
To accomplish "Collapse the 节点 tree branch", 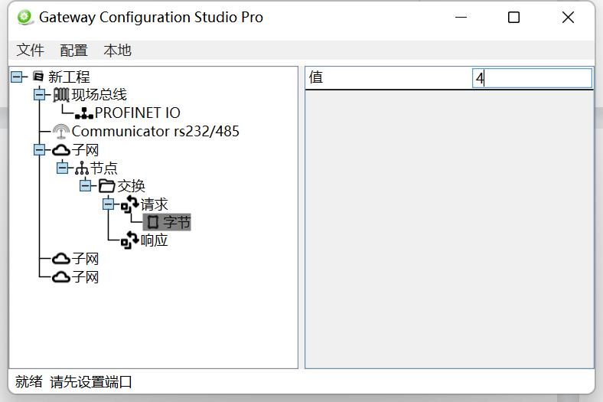I will point(62,168).
